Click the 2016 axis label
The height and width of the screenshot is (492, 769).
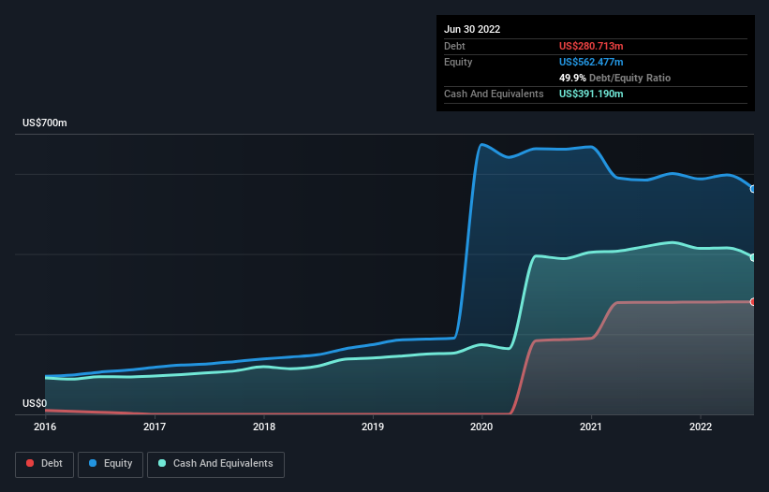[45, 427]
